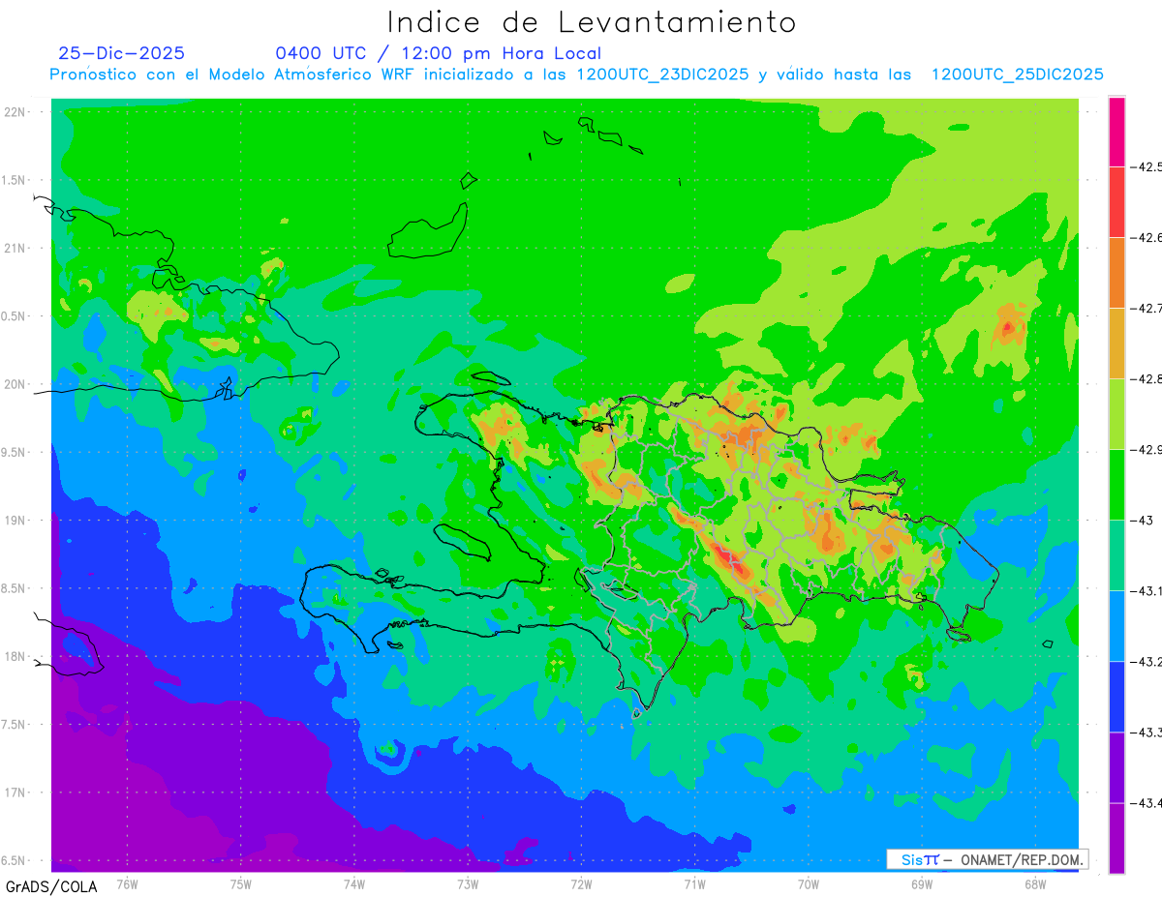Click the title "Indice de Levantamiento"
1162x897 pixels.
(x=592, y=21)
